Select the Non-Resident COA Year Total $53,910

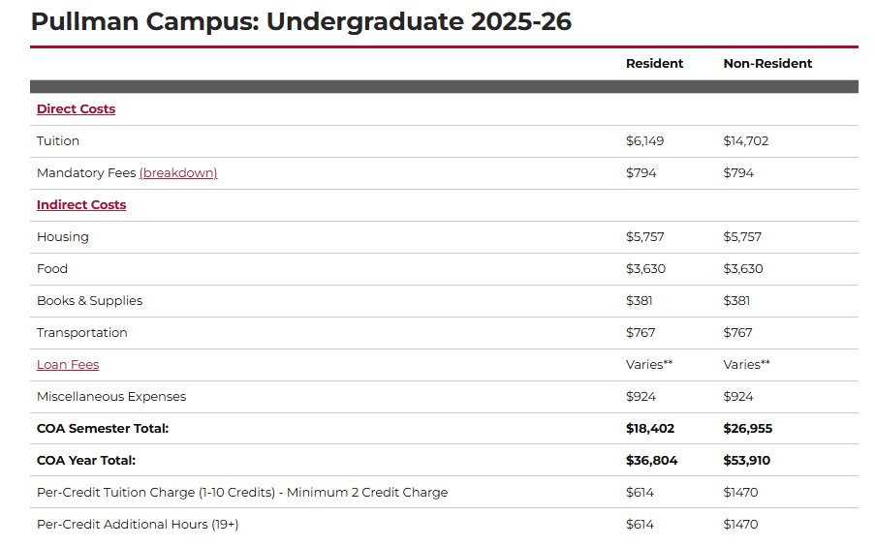coord(746,461)
